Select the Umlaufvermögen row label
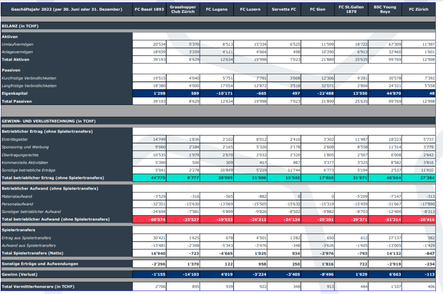 18,44
